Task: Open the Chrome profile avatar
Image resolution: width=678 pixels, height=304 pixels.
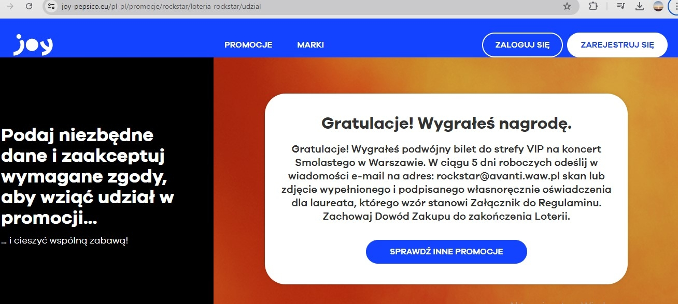Action: [658, 6]
